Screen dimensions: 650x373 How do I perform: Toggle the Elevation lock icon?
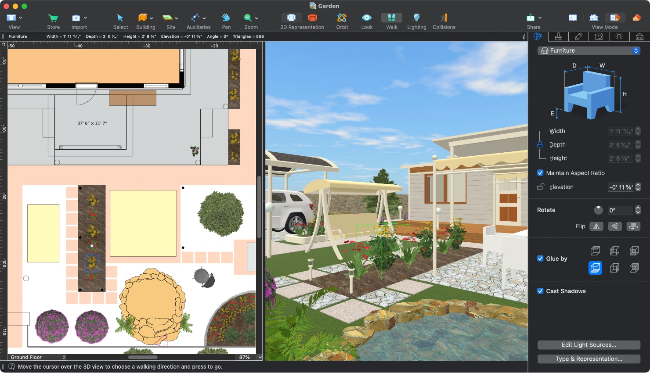(x=540, y=187)
